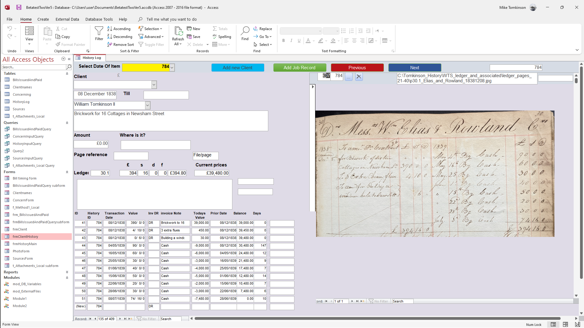
Task: Switch to Layout View icon in status bar
Action: point(565,324)
